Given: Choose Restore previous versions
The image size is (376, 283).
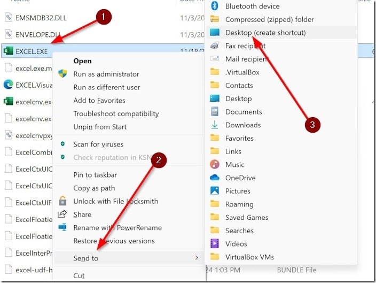Looking at the screenshot, I should coord(114,241).
